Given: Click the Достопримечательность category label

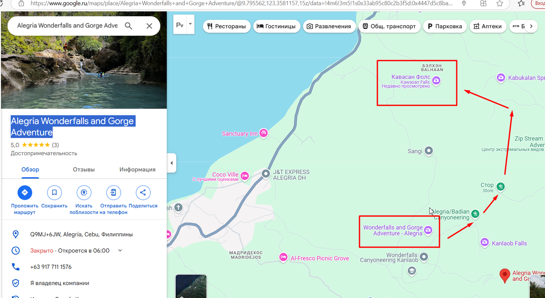Looking at the screenshot, I should 44,153.
